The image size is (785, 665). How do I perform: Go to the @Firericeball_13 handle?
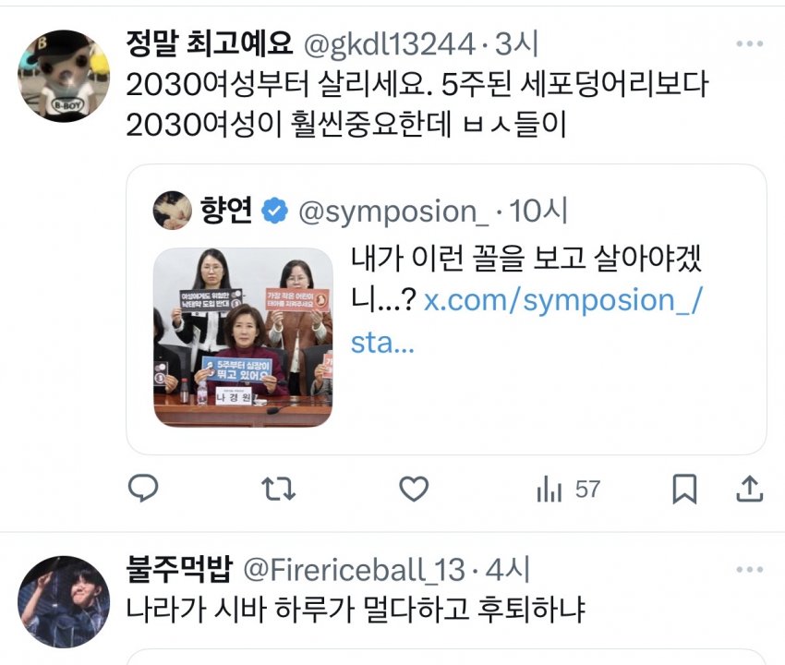coord(354,570)
